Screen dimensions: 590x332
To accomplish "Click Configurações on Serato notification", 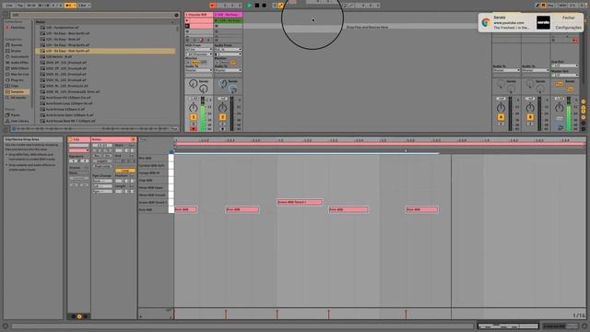I will (x=569, y=28).
